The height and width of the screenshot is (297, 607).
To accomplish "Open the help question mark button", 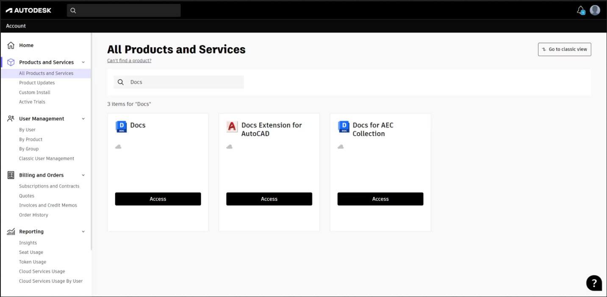I will 594,283.
